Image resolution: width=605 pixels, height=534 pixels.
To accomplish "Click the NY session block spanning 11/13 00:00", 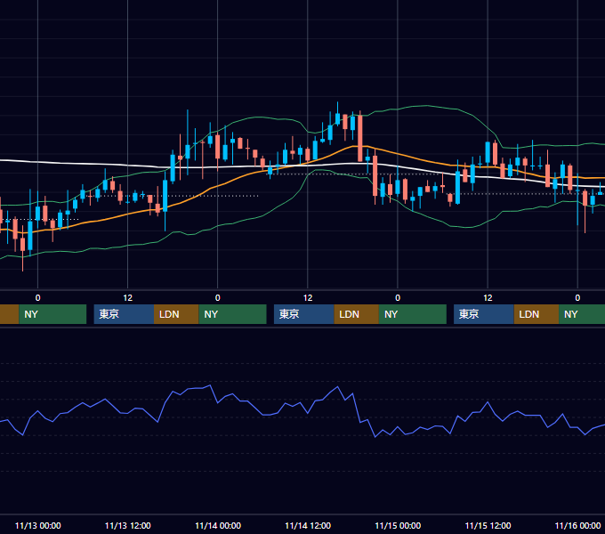I will tap(52, 314).
